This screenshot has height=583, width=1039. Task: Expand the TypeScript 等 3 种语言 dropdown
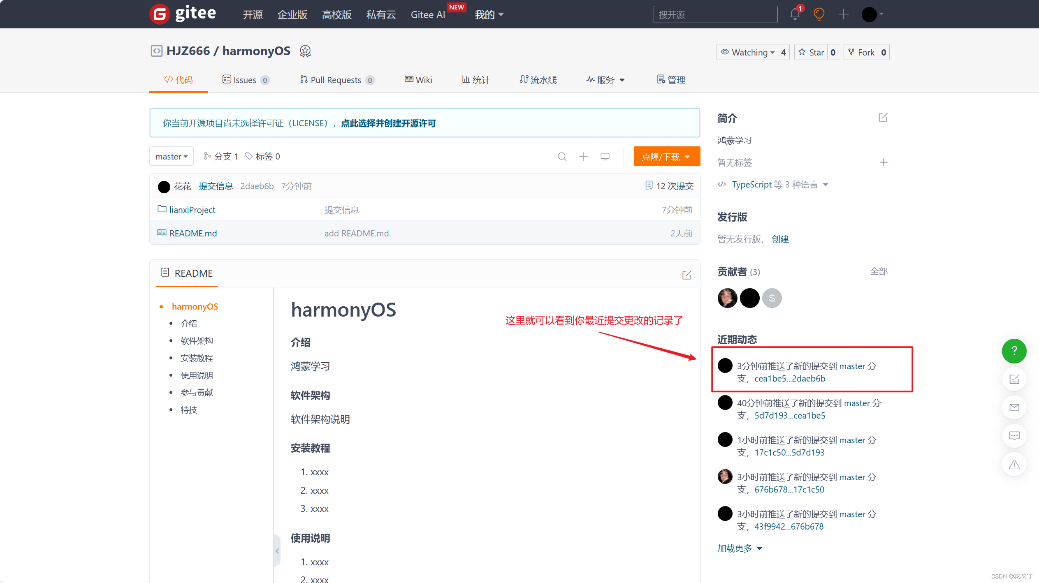coord(773,185)
